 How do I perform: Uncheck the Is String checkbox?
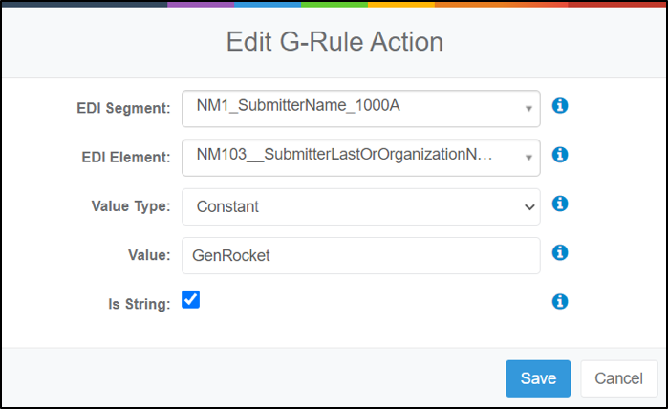pos(190,299)
